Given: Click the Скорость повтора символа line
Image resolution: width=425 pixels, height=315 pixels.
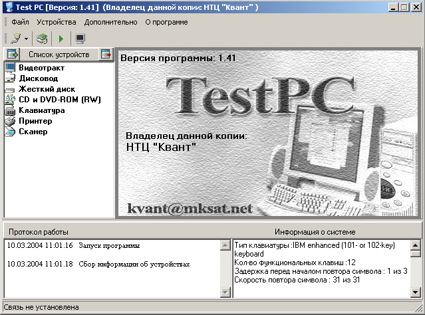Looking at the screenshot, I should tap(297, 280).
